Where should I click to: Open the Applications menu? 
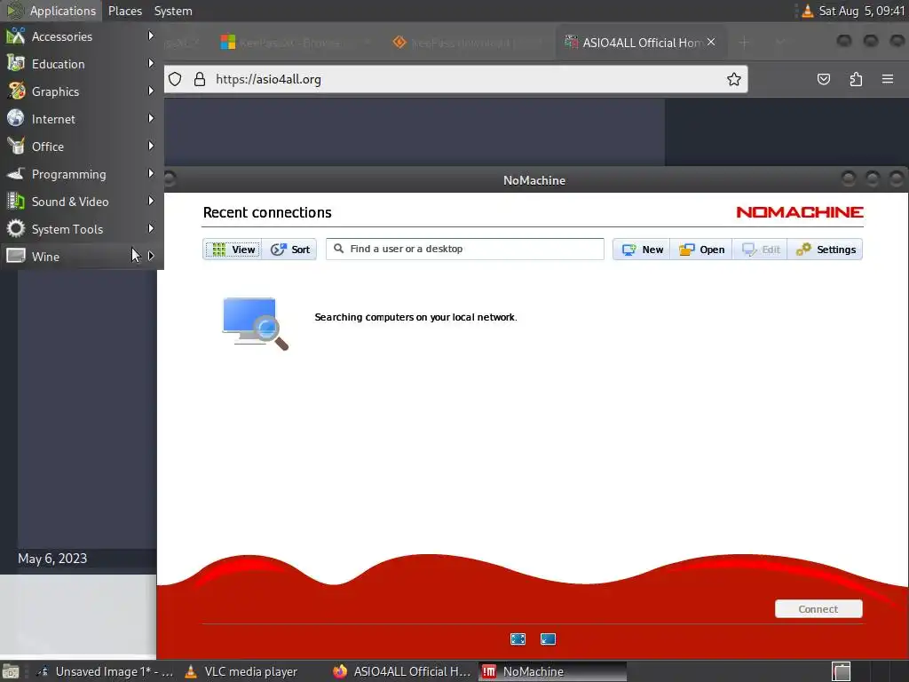coord(51,11)
